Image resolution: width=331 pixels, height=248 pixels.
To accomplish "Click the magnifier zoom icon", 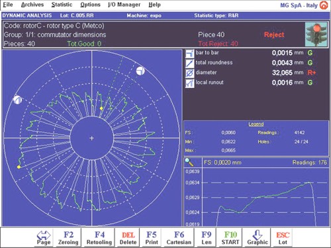I will tap(189, 163).
